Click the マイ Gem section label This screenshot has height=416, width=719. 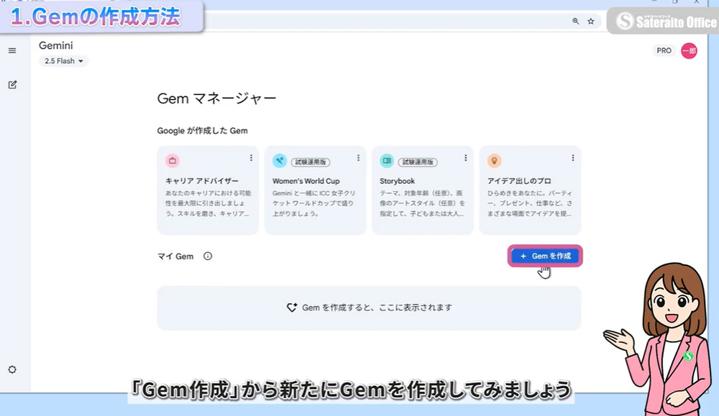175,256
